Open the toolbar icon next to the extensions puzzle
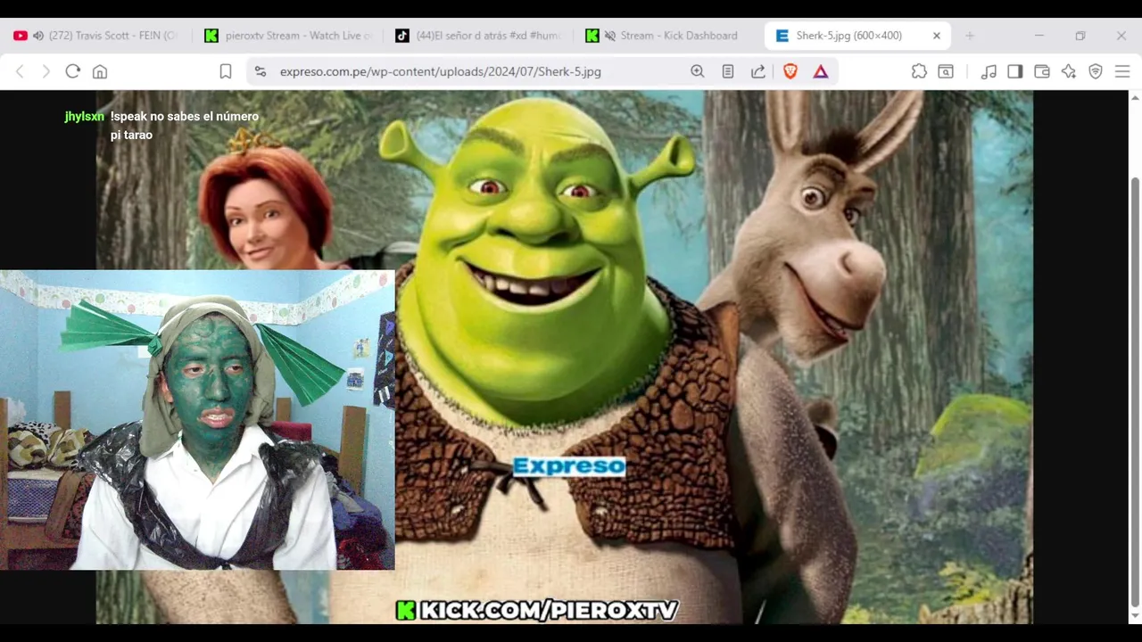This screenshot has width=1142, height=642. pos(946,71)
